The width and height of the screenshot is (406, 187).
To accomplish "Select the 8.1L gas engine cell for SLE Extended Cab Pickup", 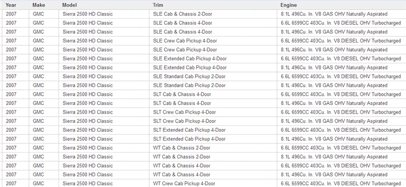I will (x=342, y=67).
